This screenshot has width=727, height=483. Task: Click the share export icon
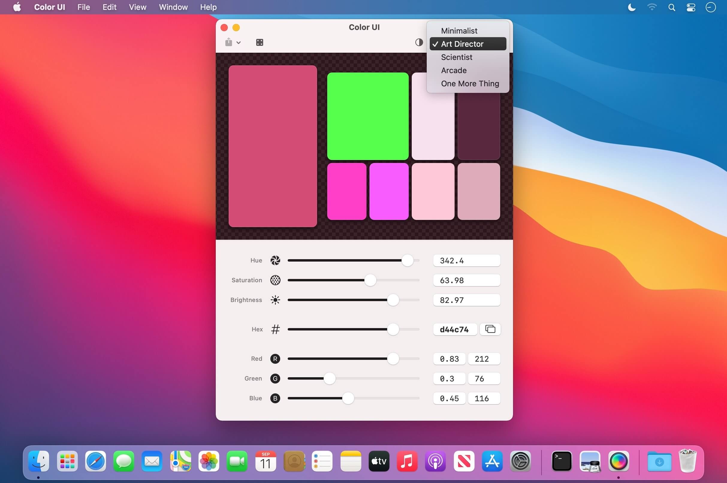pos(228,42)
